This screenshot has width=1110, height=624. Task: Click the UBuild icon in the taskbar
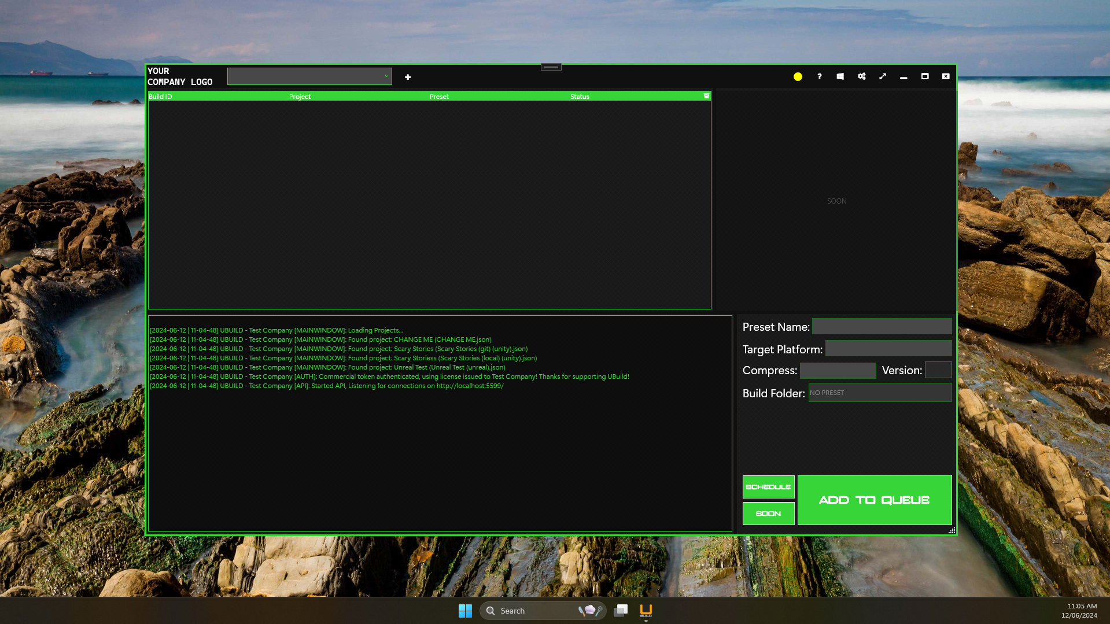point(646,611)
